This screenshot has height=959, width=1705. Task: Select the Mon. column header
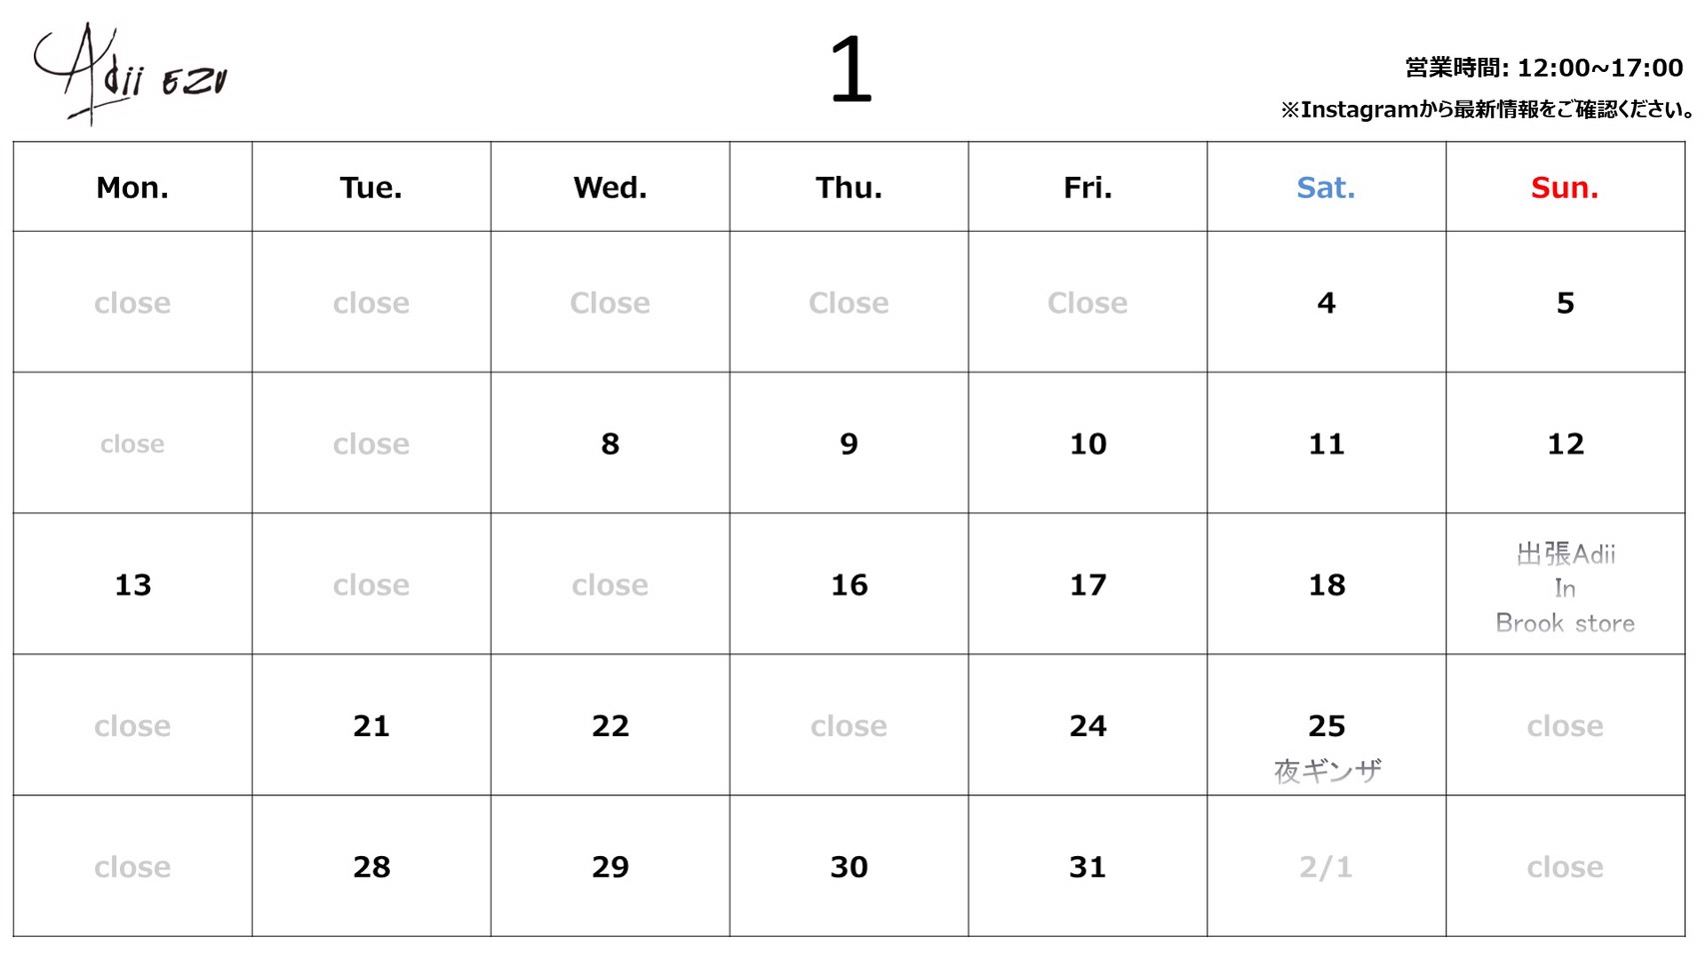click(x=133, y=187)
